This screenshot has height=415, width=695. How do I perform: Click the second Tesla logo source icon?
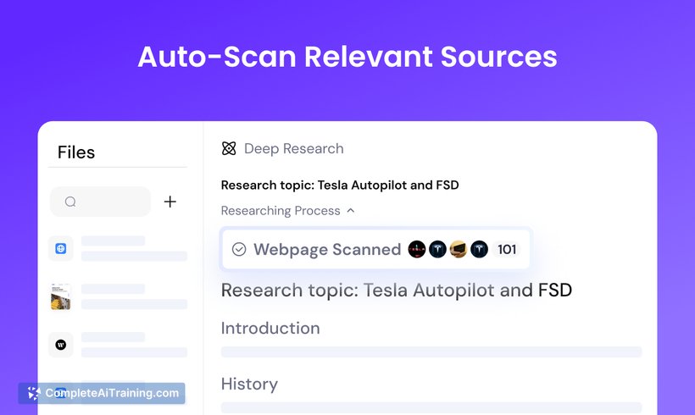click(437, 249)
